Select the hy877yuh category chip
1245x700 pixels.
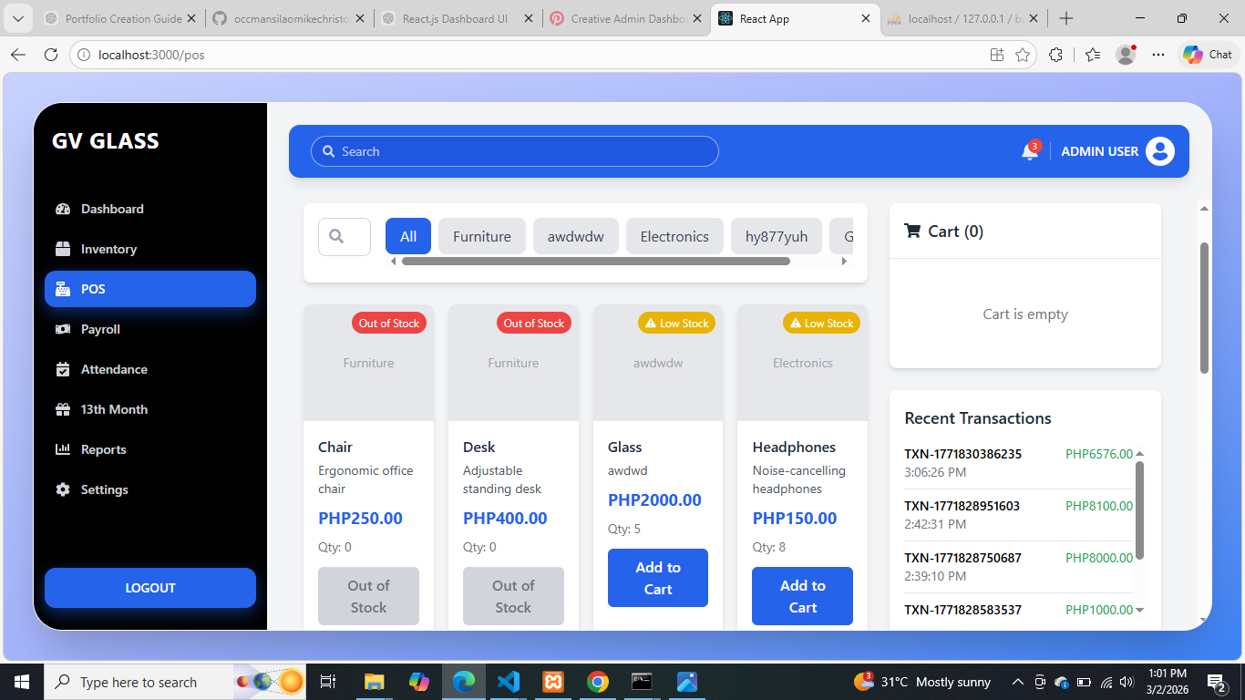tap(777, 236)
